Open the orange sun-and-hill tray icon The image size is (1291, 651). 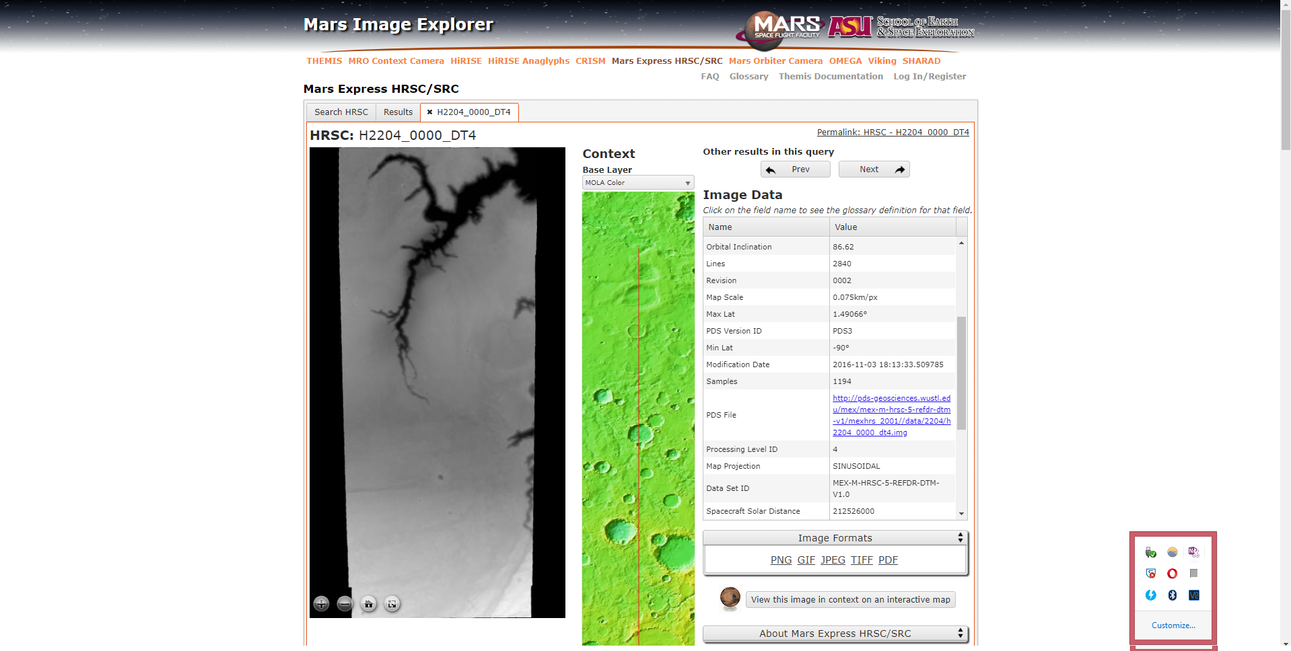click(x=1173, y=552)
